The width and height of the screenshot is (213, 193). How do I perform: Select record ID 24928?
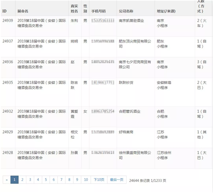[8, 153]
